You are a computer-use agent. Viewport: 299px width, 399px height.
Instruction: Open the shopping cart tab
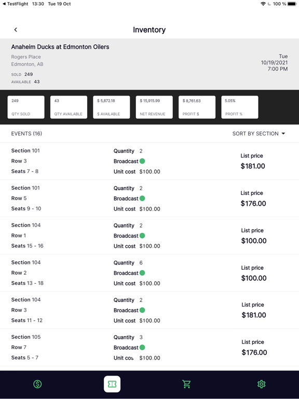(x=186, y=384)
